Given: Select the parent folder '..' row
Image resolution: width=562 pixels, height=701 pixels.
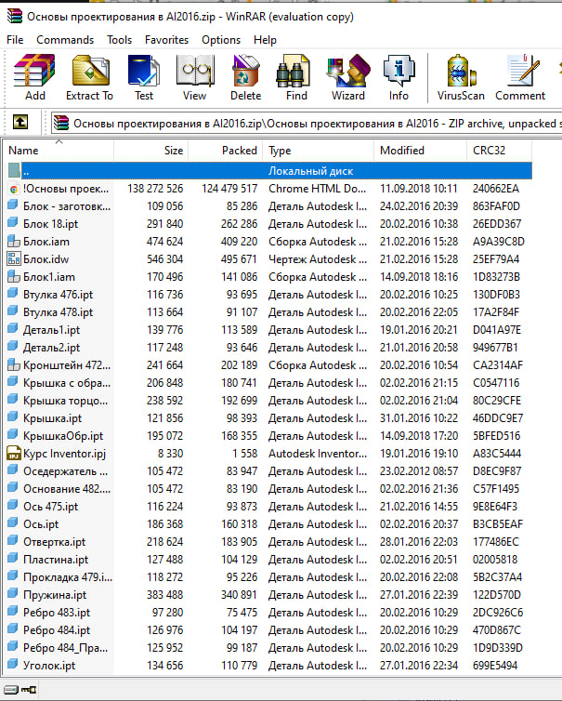Looking at the screenshot, I should (268, 171).
